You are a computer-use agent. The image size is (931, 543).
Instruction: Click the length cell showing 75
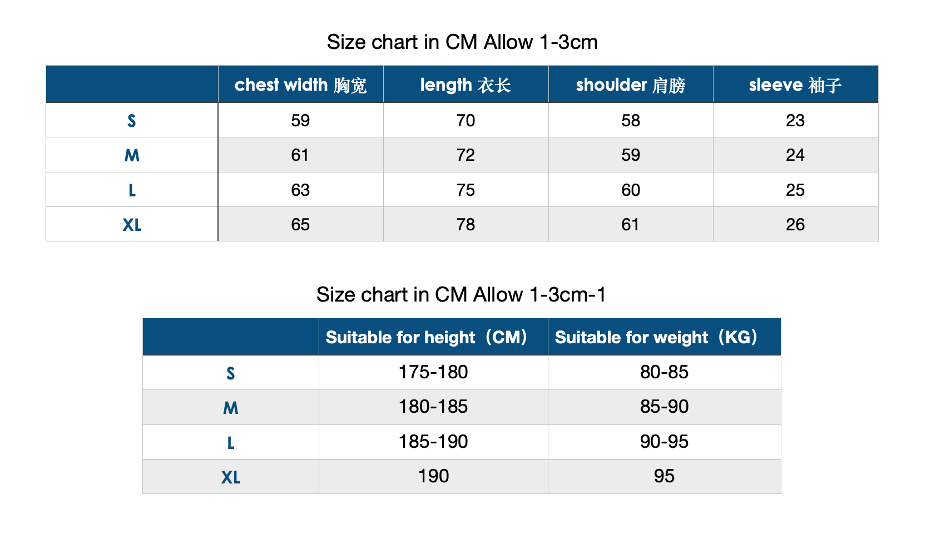[466, 190]
